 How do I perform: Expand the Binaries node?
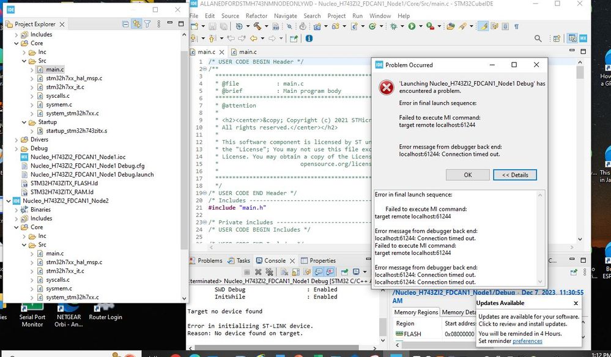[17, 210]
